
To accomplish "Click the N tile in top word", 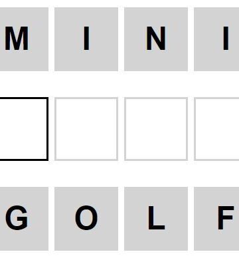I will pyautogui.click(x=156, y=39).
